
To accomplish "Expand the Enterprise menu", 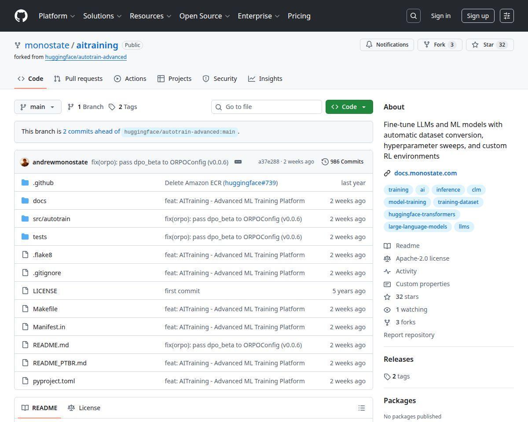I will pos(259,16).
